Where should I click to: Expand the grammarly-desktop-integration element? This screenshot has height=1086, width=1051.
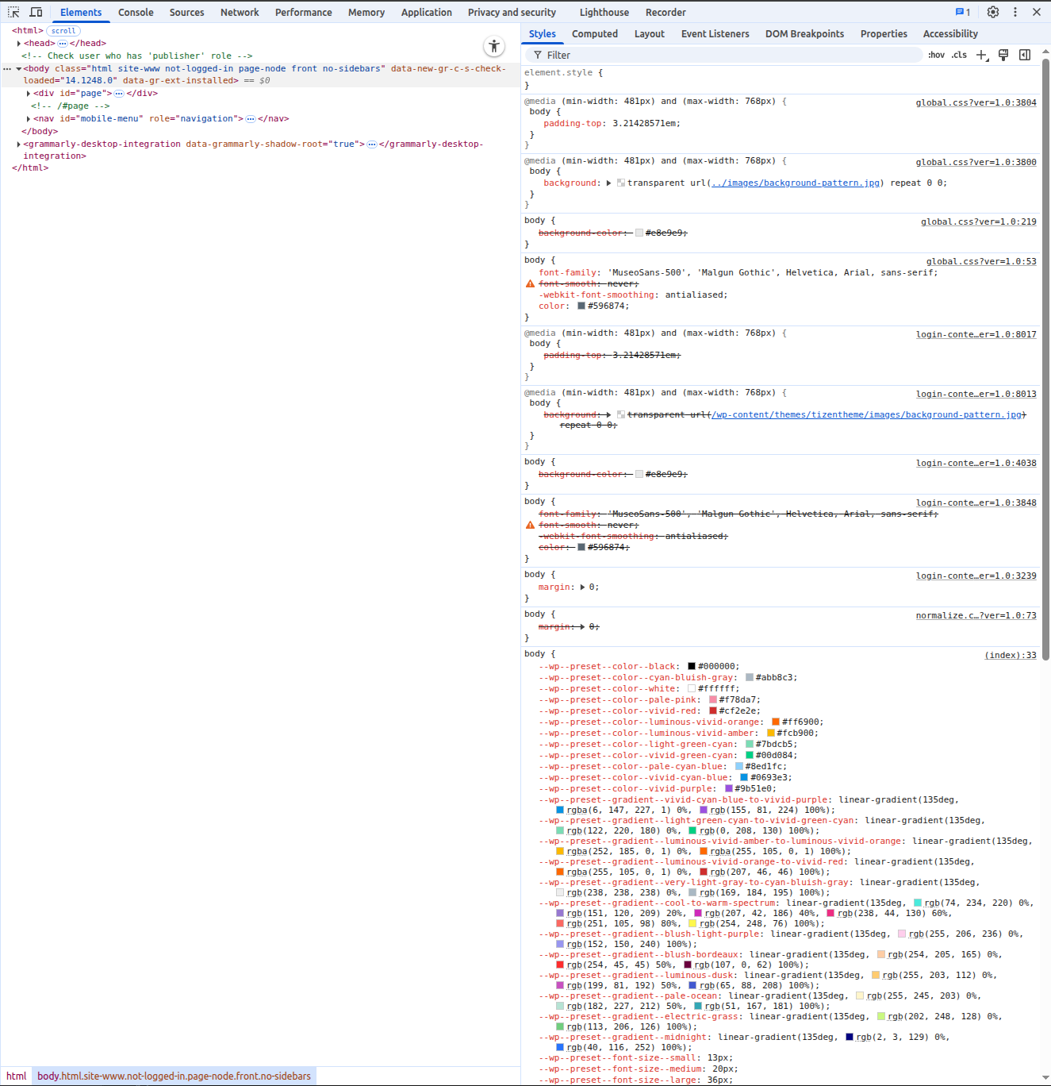tap(18, 144)
